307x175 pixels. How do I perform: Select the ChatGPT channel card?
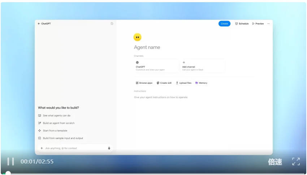tap(156, 66)
